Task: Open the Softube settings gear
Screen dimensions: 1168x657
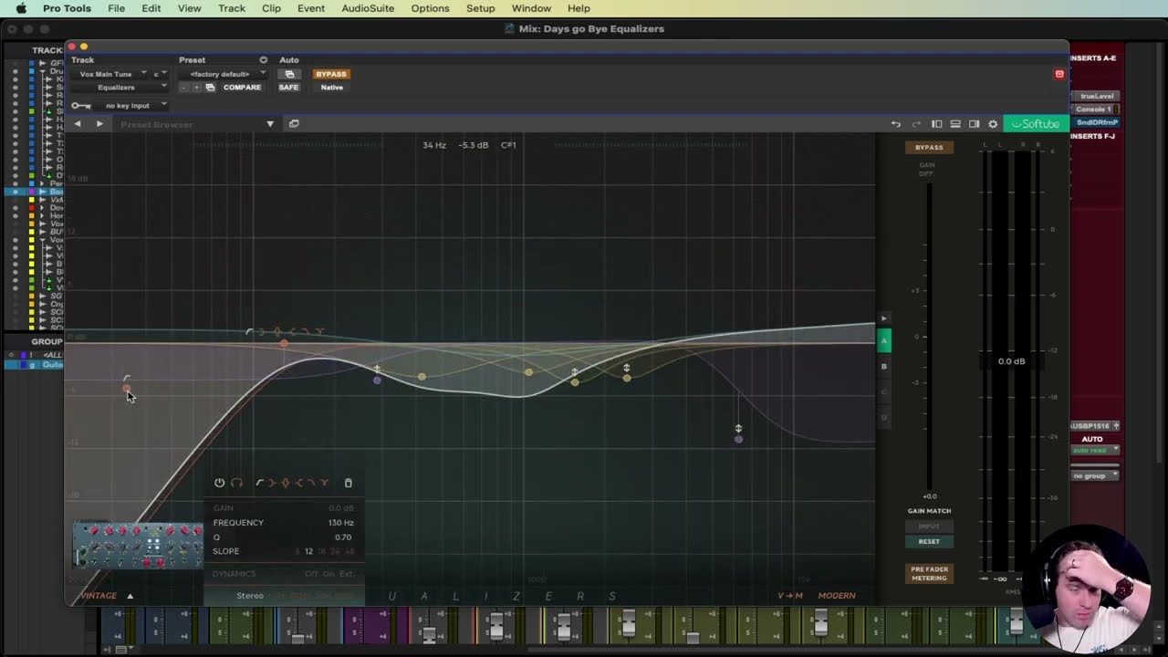Action: (993, 124)
